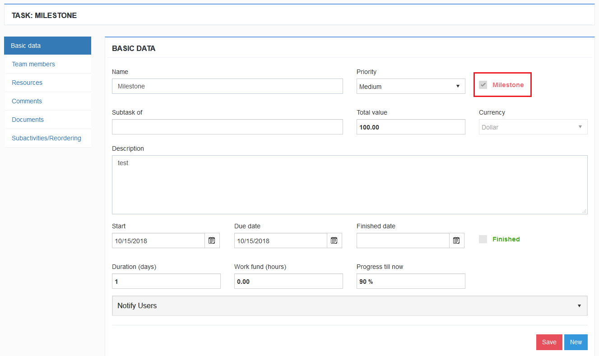The image size is (599, 356).
Task: Open the Start date calendar picker
Action: 212,240
